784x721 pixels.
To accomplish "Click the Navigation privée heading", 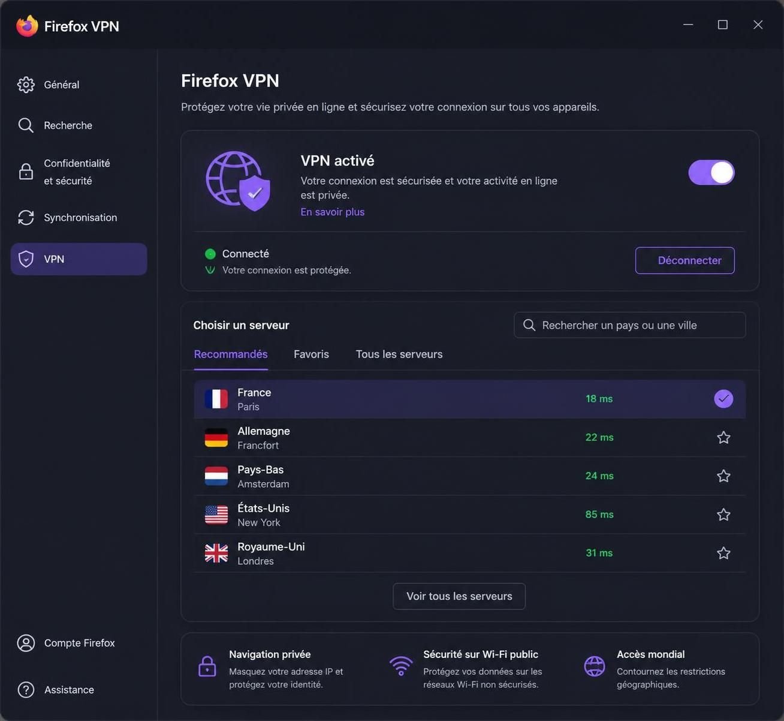I will (x=270, y=654).
